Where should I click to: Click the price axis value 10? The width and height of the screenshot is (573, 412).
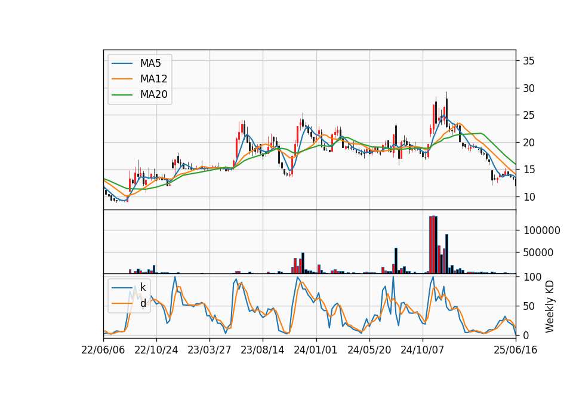click(x=529, y=197)
